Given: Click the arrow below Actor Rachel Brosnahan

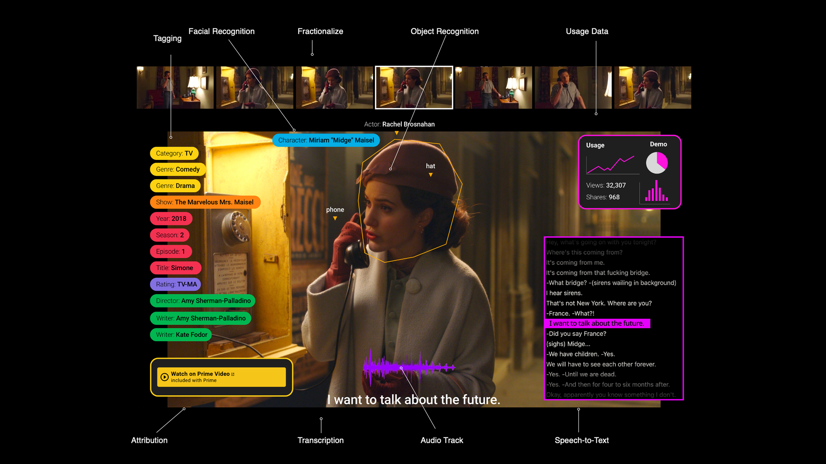Looking at the screenshot, I should coord(396,133).
